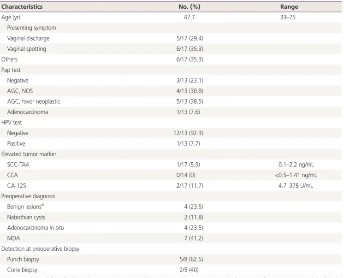Select the value 1/13 (7.7)
The width and height of the screenshot is (344, 278).
pos(189,144)
